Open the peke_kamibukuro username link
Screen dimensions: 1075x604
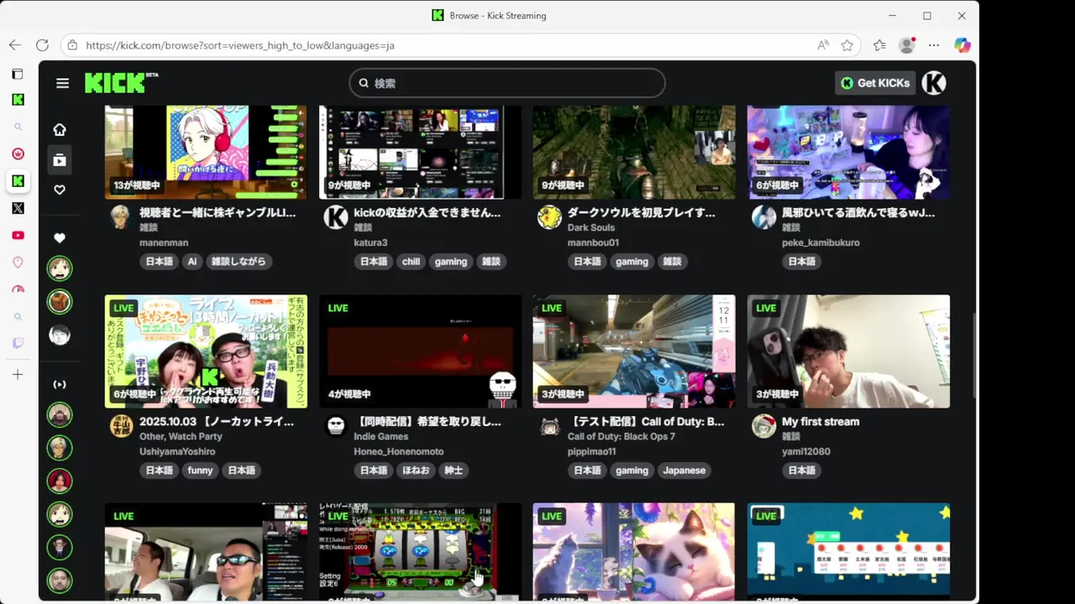point(821,242)
